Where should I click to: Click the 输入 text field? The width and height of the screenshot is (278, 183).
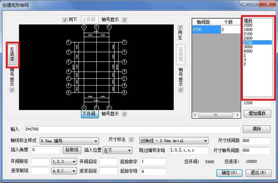pos(132,129)
